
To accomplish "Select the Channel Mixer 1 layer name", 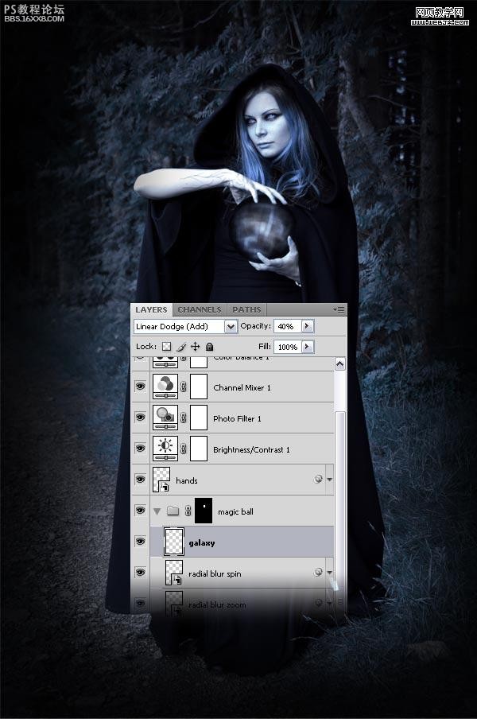I will [242, 387].
